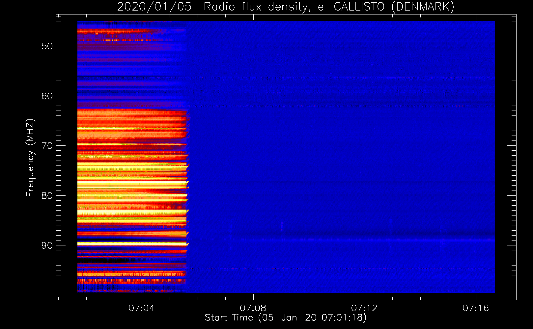Image resolution: width=533 pixels, height=329 pixels.
Task: Click the 07:12 time tick label
Action: 364,308
